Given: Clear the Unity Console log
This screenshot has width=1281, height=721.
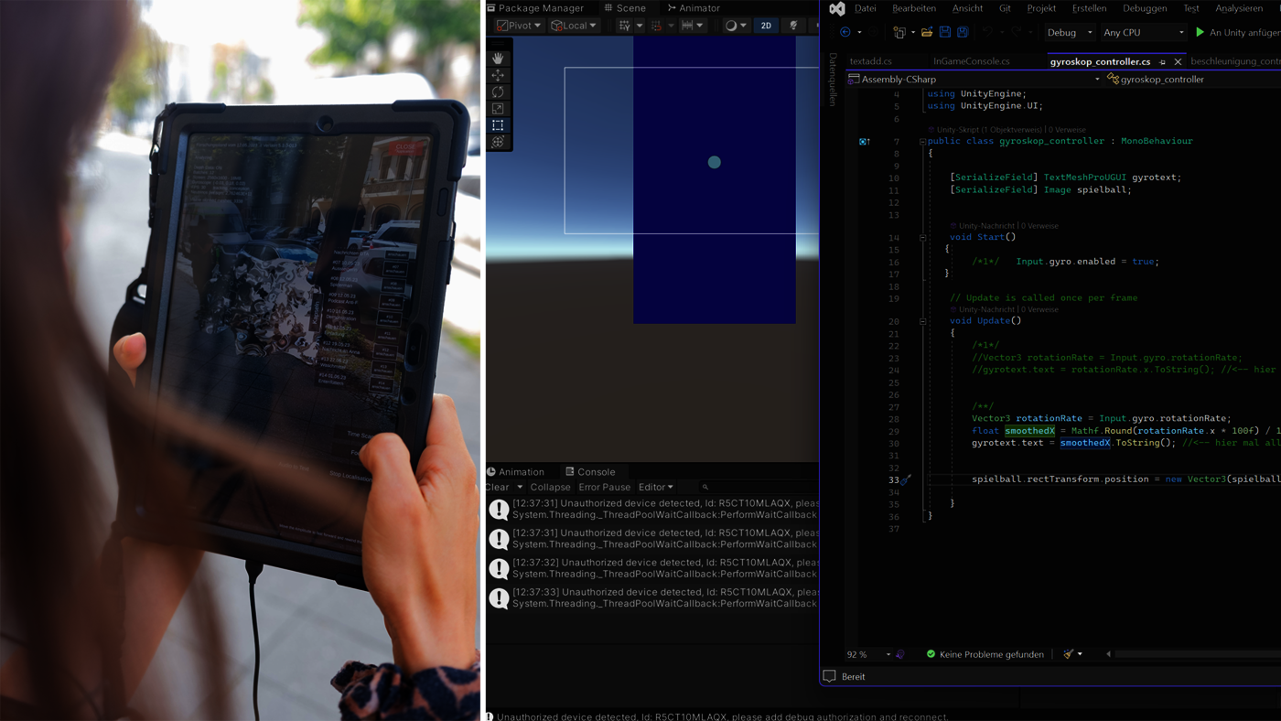Looking at the screenshot, I should pos(498,487).
